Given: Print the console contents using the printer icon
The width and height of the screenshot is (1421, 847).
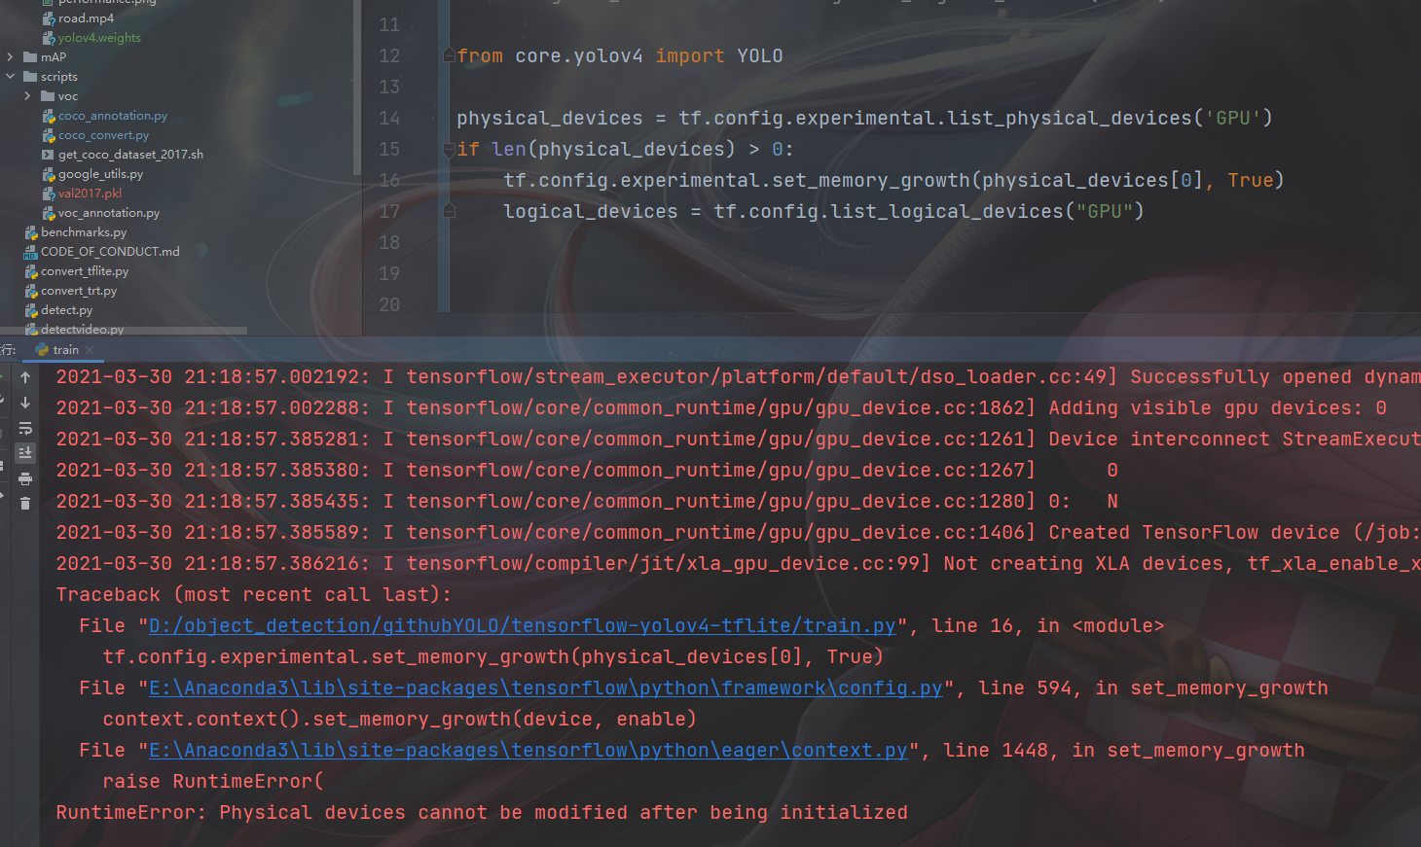Looking at the screenshot, I should point(25,476).
